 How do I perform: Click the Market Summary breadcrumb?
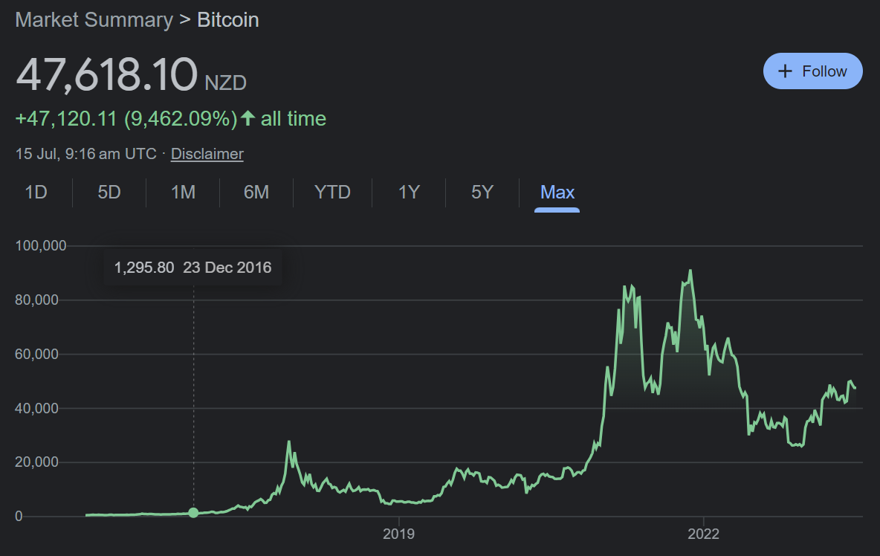(94, 20)
